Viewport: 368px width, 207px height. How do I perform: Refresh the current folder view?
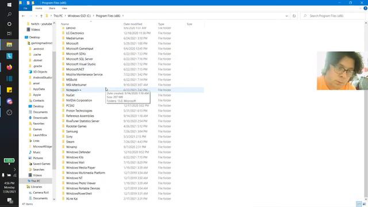tap(294, 16)
